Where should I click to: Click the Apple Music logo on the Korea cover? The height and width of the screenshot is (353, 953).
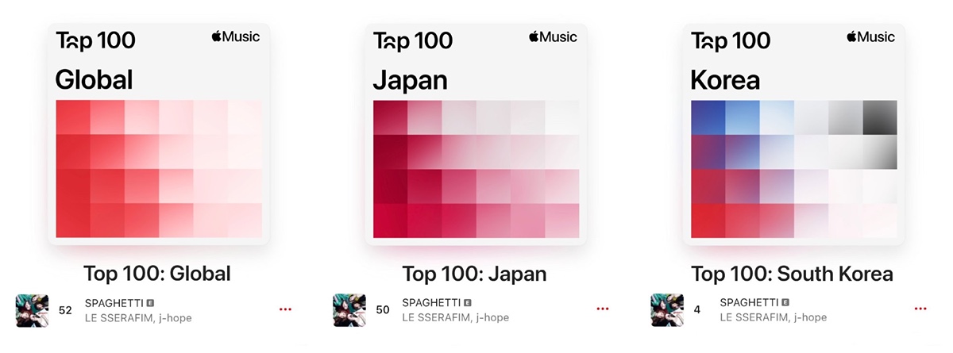871,36
